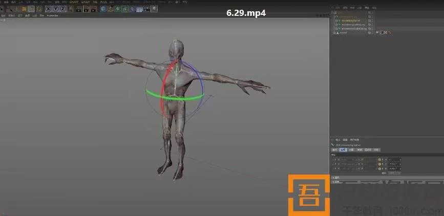Expand the second collapsed section in Attributes
444x216 pixels.
[333, 182]
